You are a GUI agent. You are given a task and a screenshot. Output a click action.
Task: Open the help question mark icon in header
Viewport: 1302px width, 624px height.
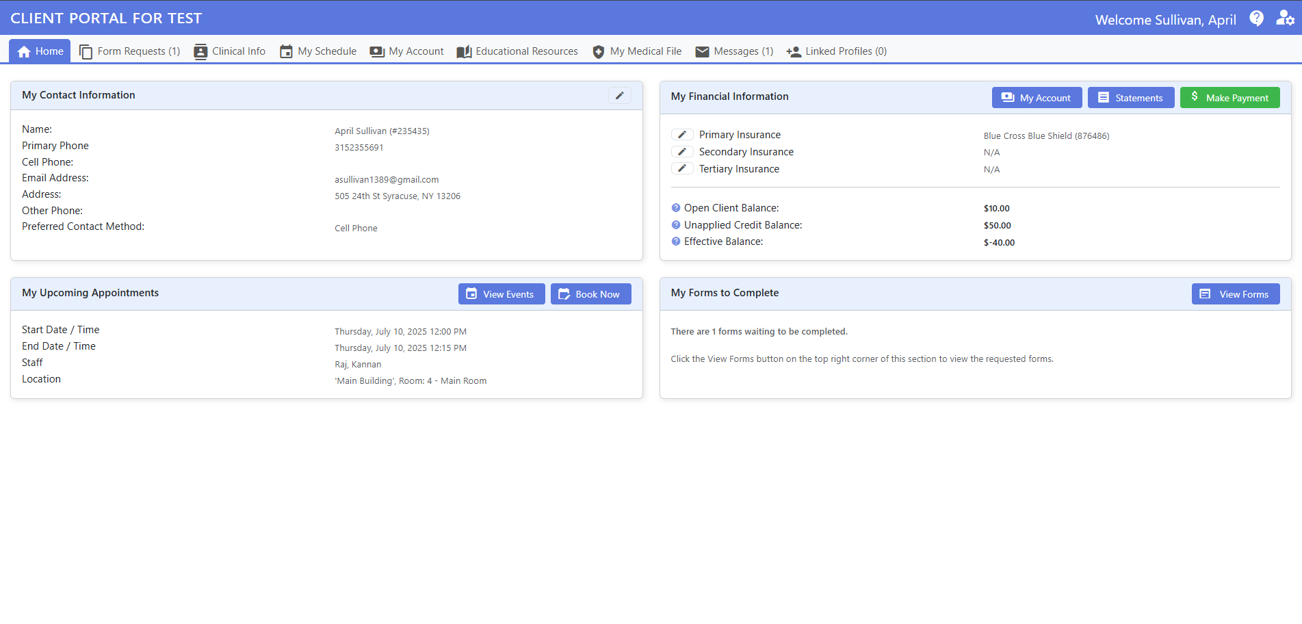click(1257, 18)
